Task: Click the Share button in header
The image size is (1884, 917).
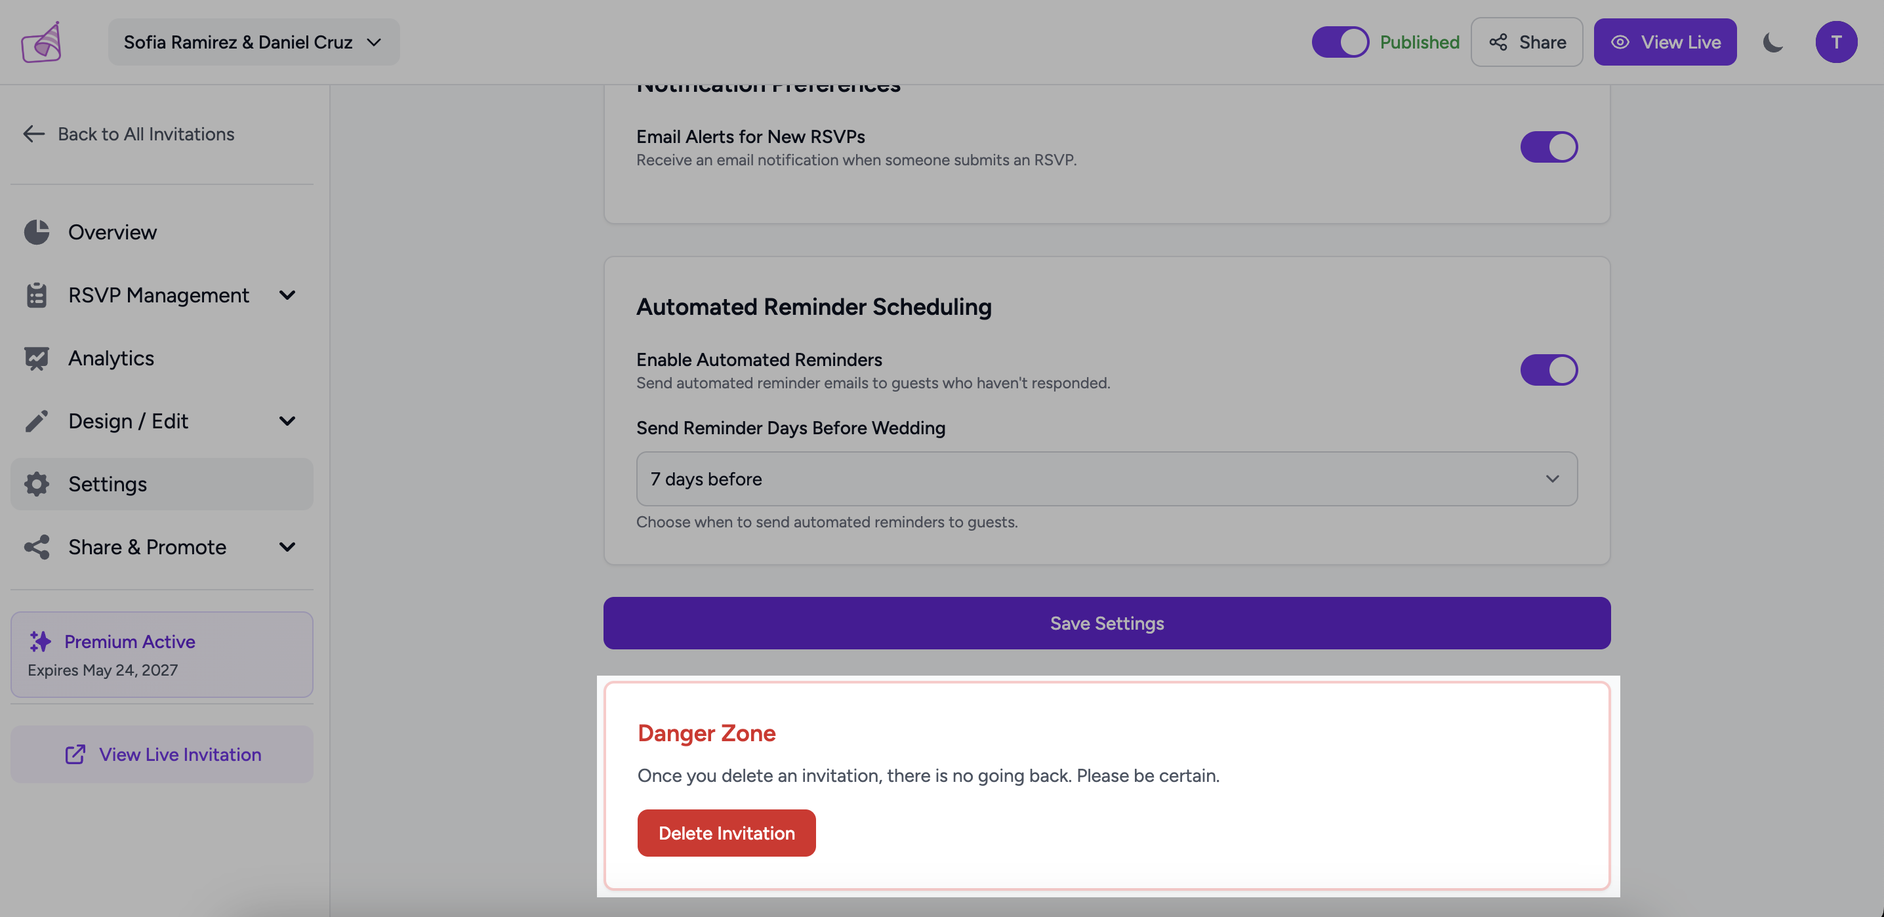Action: point(1527,42)
